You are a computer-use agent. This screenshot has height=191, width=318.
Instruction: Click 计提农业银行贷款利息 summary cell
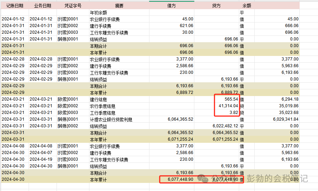(119, 119)
